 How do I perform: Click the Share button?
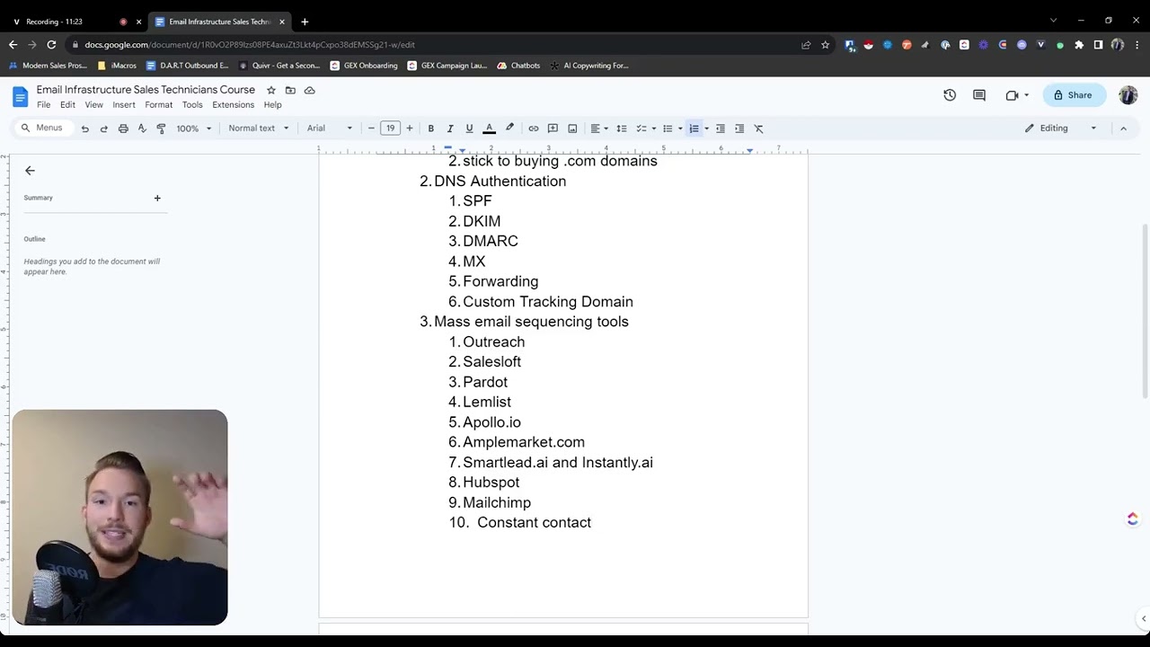(1075, 95)
